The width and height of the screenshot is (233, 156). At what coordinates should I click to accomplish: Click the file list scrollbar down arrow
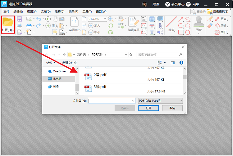(x=185, y=93)
